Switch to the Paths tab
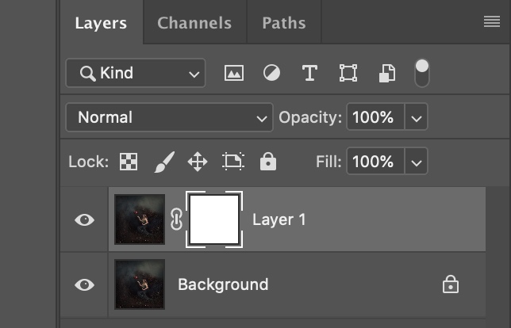The image size is (511, 328). pos(284,23)
